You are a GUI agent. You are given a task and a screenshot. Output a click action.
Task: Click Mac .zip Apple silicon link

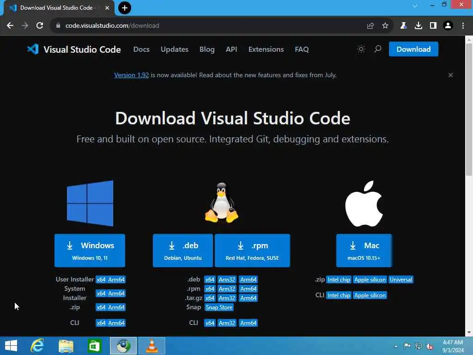[370, 280]
